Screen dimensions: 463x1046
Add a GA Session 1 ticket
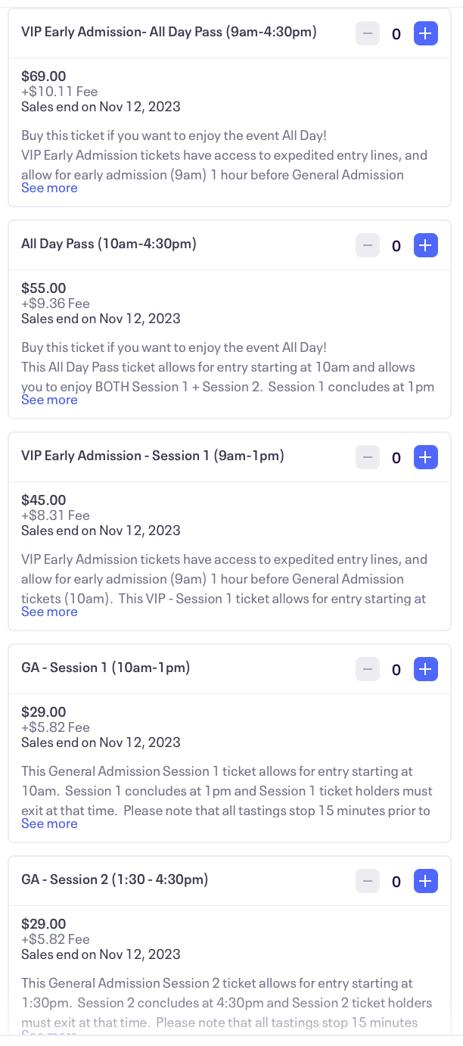coord(425,669)
